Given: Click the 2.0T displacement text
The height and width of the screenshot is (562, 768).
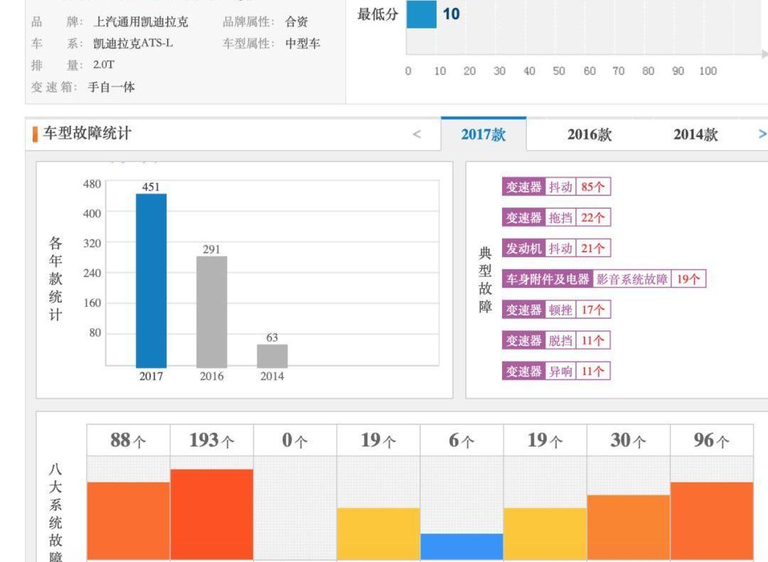Looking at the screenshot, I should coord(104,65).
